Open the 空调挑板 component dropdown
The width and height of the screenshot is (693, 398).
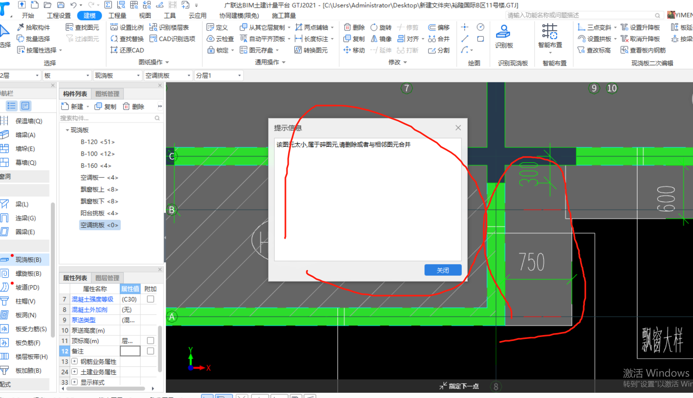click(168, 75)
